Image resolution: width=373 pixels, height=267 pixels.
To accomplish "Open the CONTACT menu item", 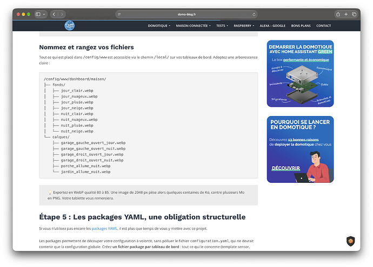I will [323, 26].
